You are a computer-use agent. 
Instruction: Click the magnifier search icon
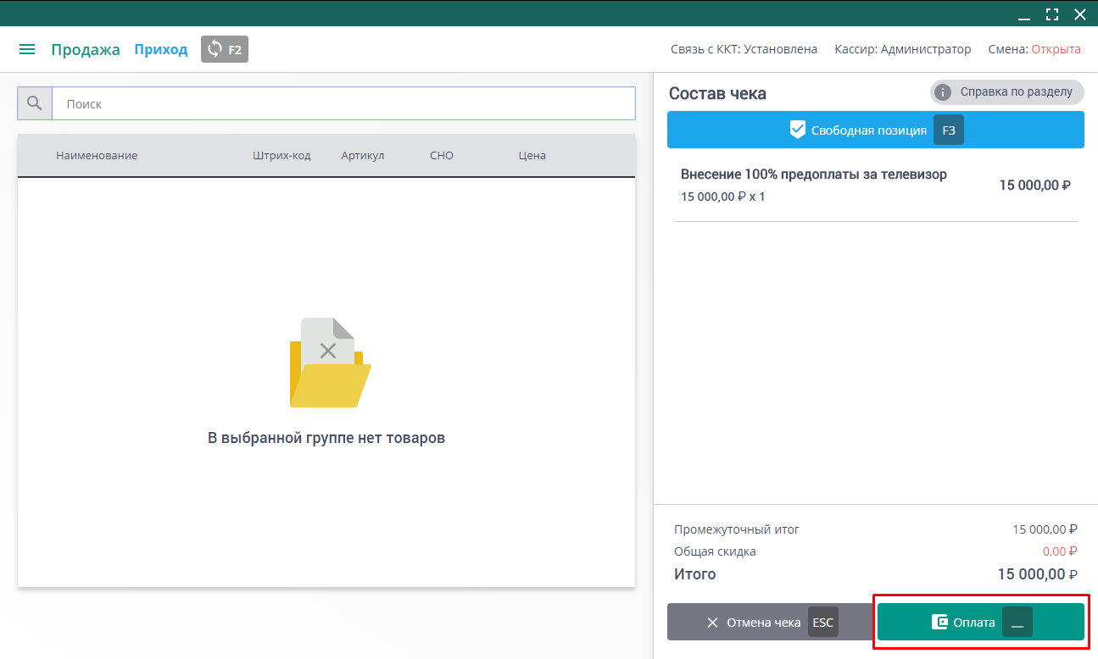coord(35,103)
